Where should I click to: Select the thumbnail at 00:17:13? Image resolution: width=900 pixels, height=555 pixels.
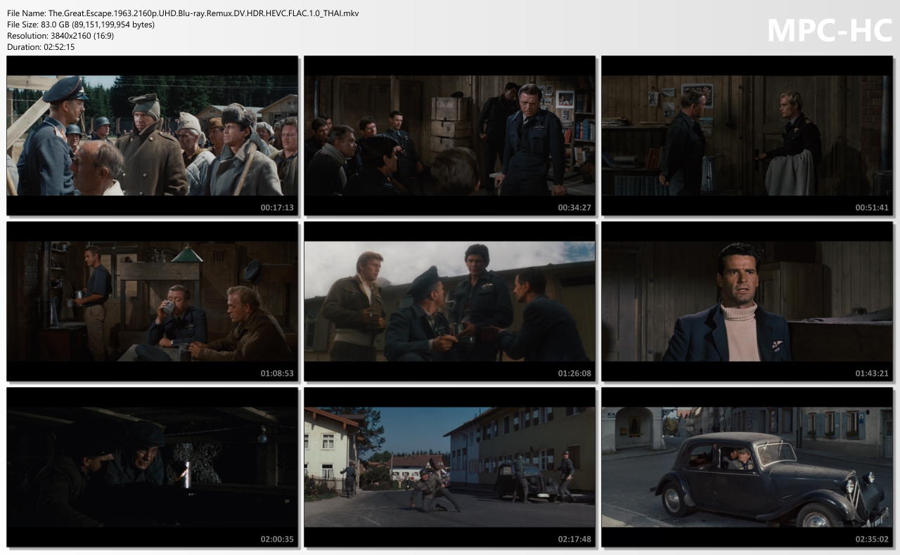point(152,135)
